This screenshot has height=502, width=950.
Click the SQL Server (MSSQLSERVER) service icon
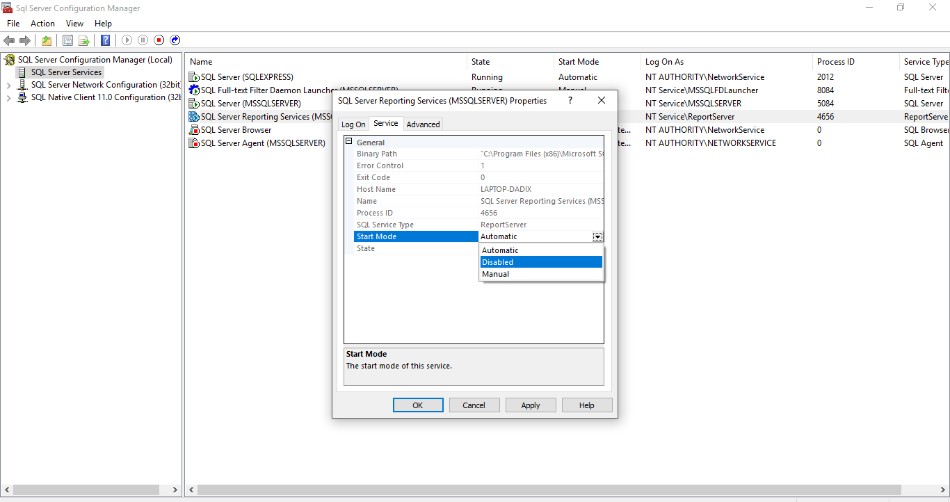194,104
